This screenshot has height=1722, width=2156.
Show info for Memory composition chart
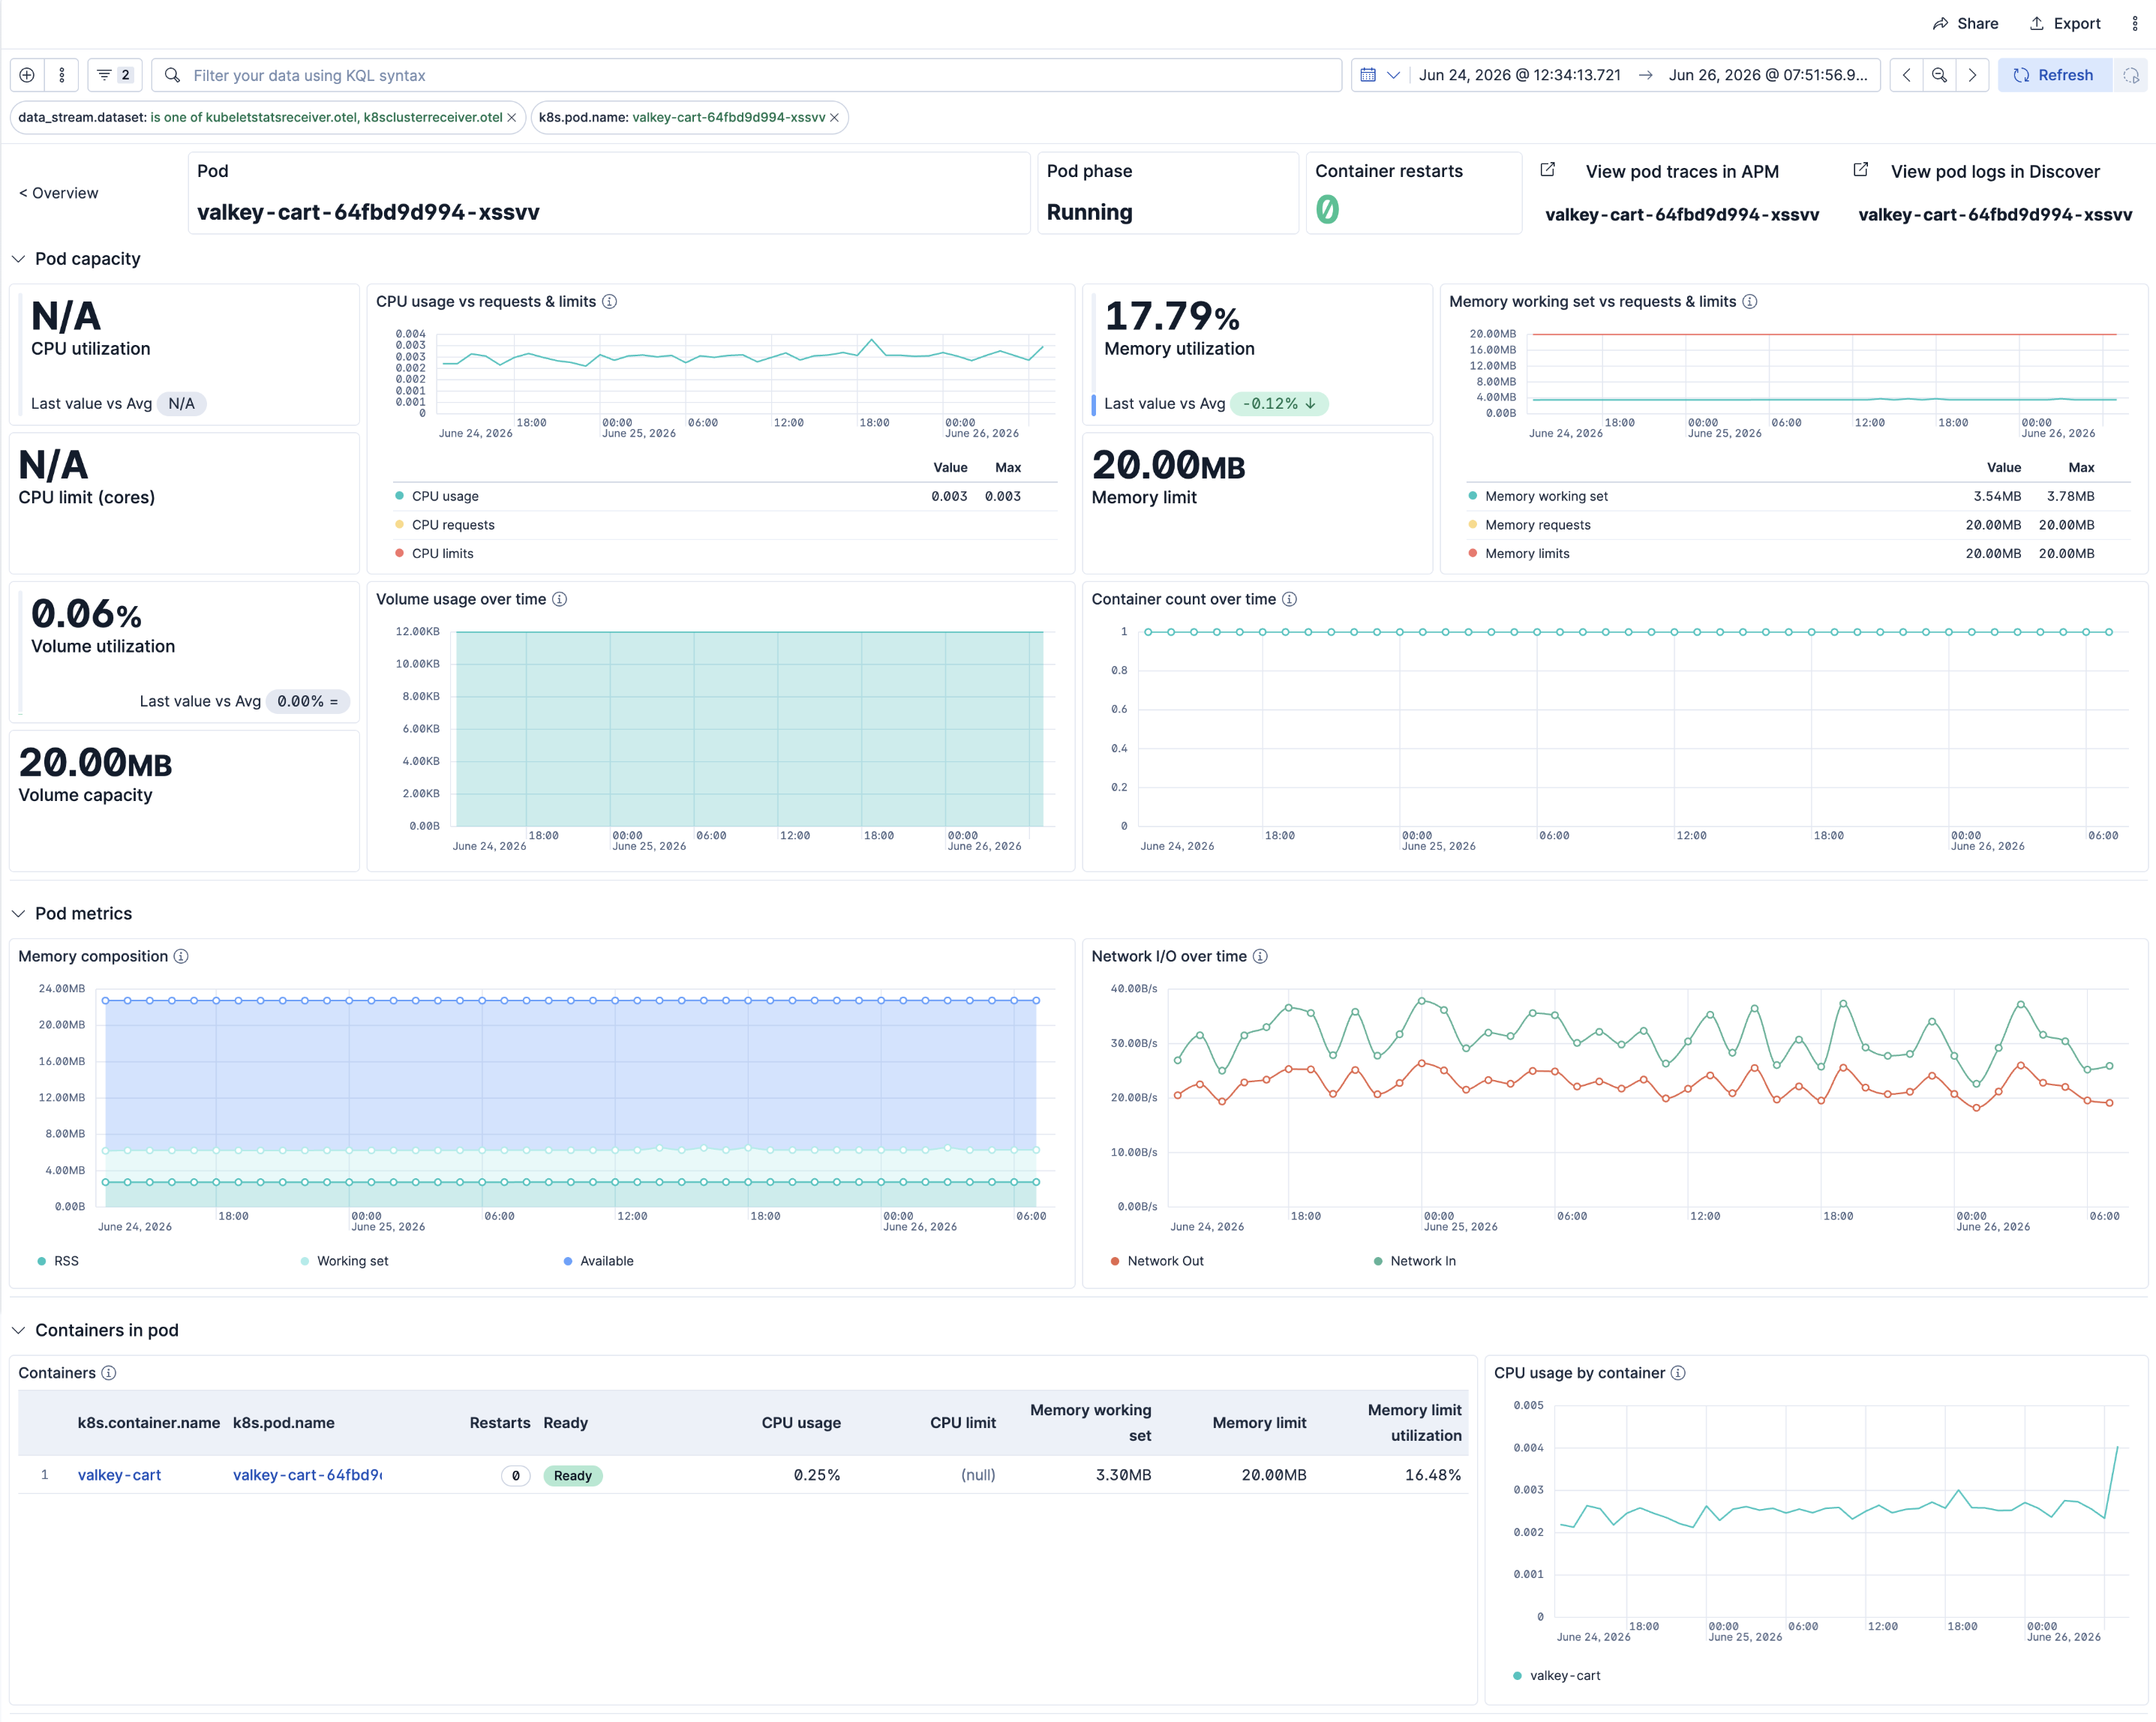pos(181,956)
